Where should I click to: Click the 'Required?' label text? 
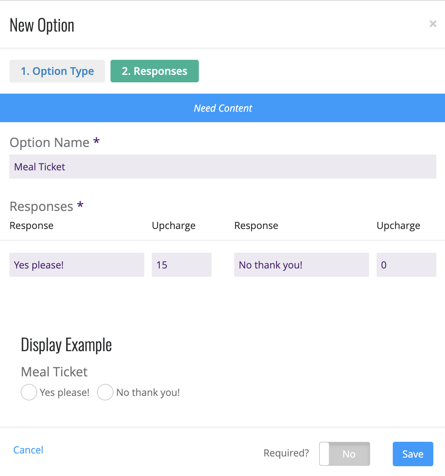[x=286, y=453]
